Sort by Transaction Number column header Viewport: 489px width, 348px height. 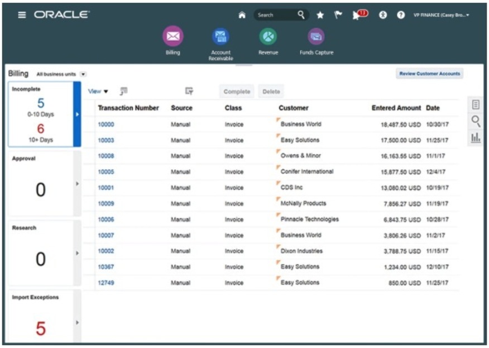[x=128, y=108]
